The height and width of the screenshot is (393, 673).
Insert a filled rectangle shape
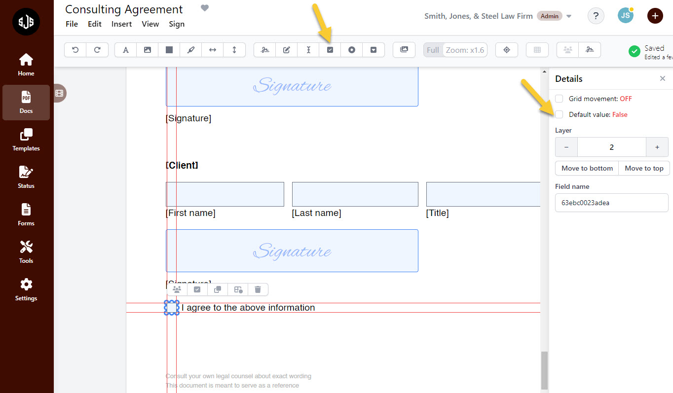pos(169,50)
